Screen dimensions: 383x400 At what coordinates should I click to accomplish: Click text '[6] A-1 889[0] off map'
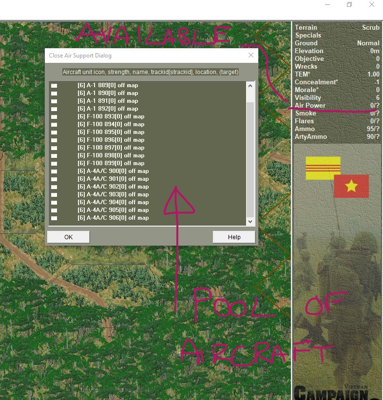(x=108, y=85)
